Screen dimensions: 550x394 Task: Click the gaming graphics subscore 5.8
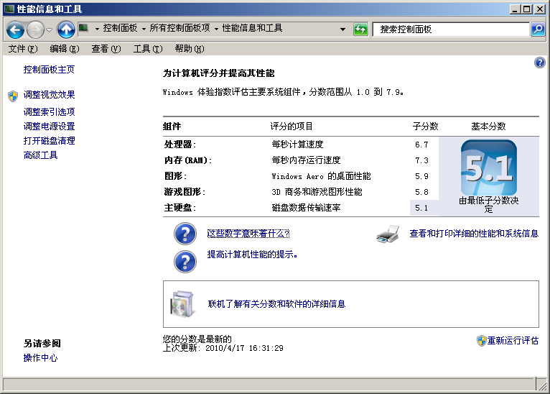(421, 192)
